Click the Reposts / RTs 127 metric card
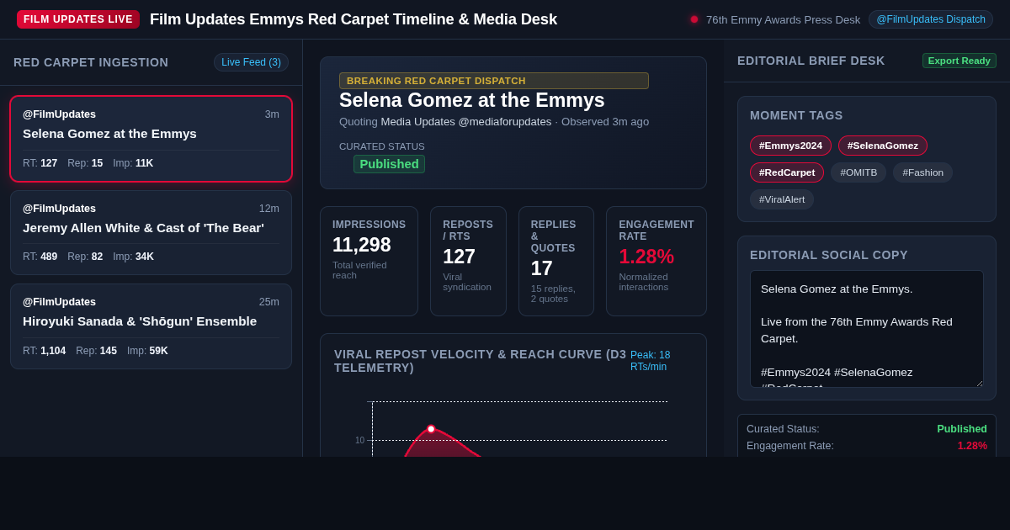1010x530 pixels. tap(468, 261)
